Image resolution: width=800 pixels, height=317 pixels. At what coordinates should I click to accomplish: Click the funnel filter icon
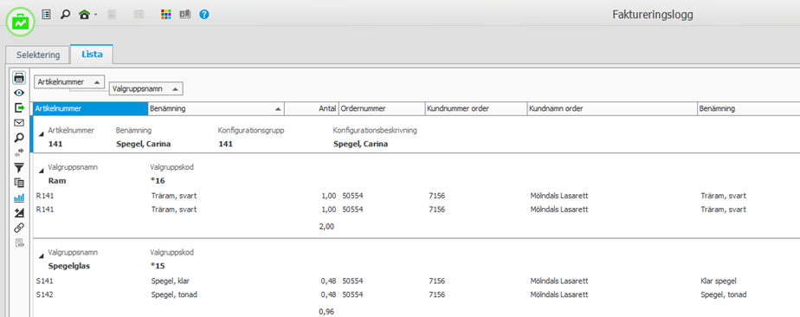coord(19,167)
